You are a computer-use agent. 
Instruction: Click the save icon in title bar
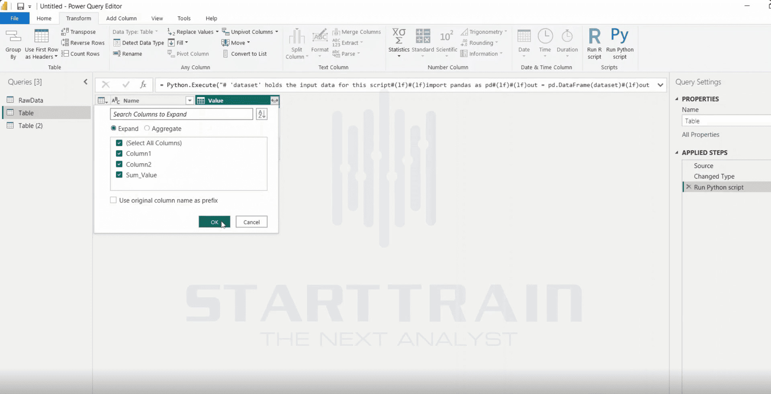click(x=20, y=6)
